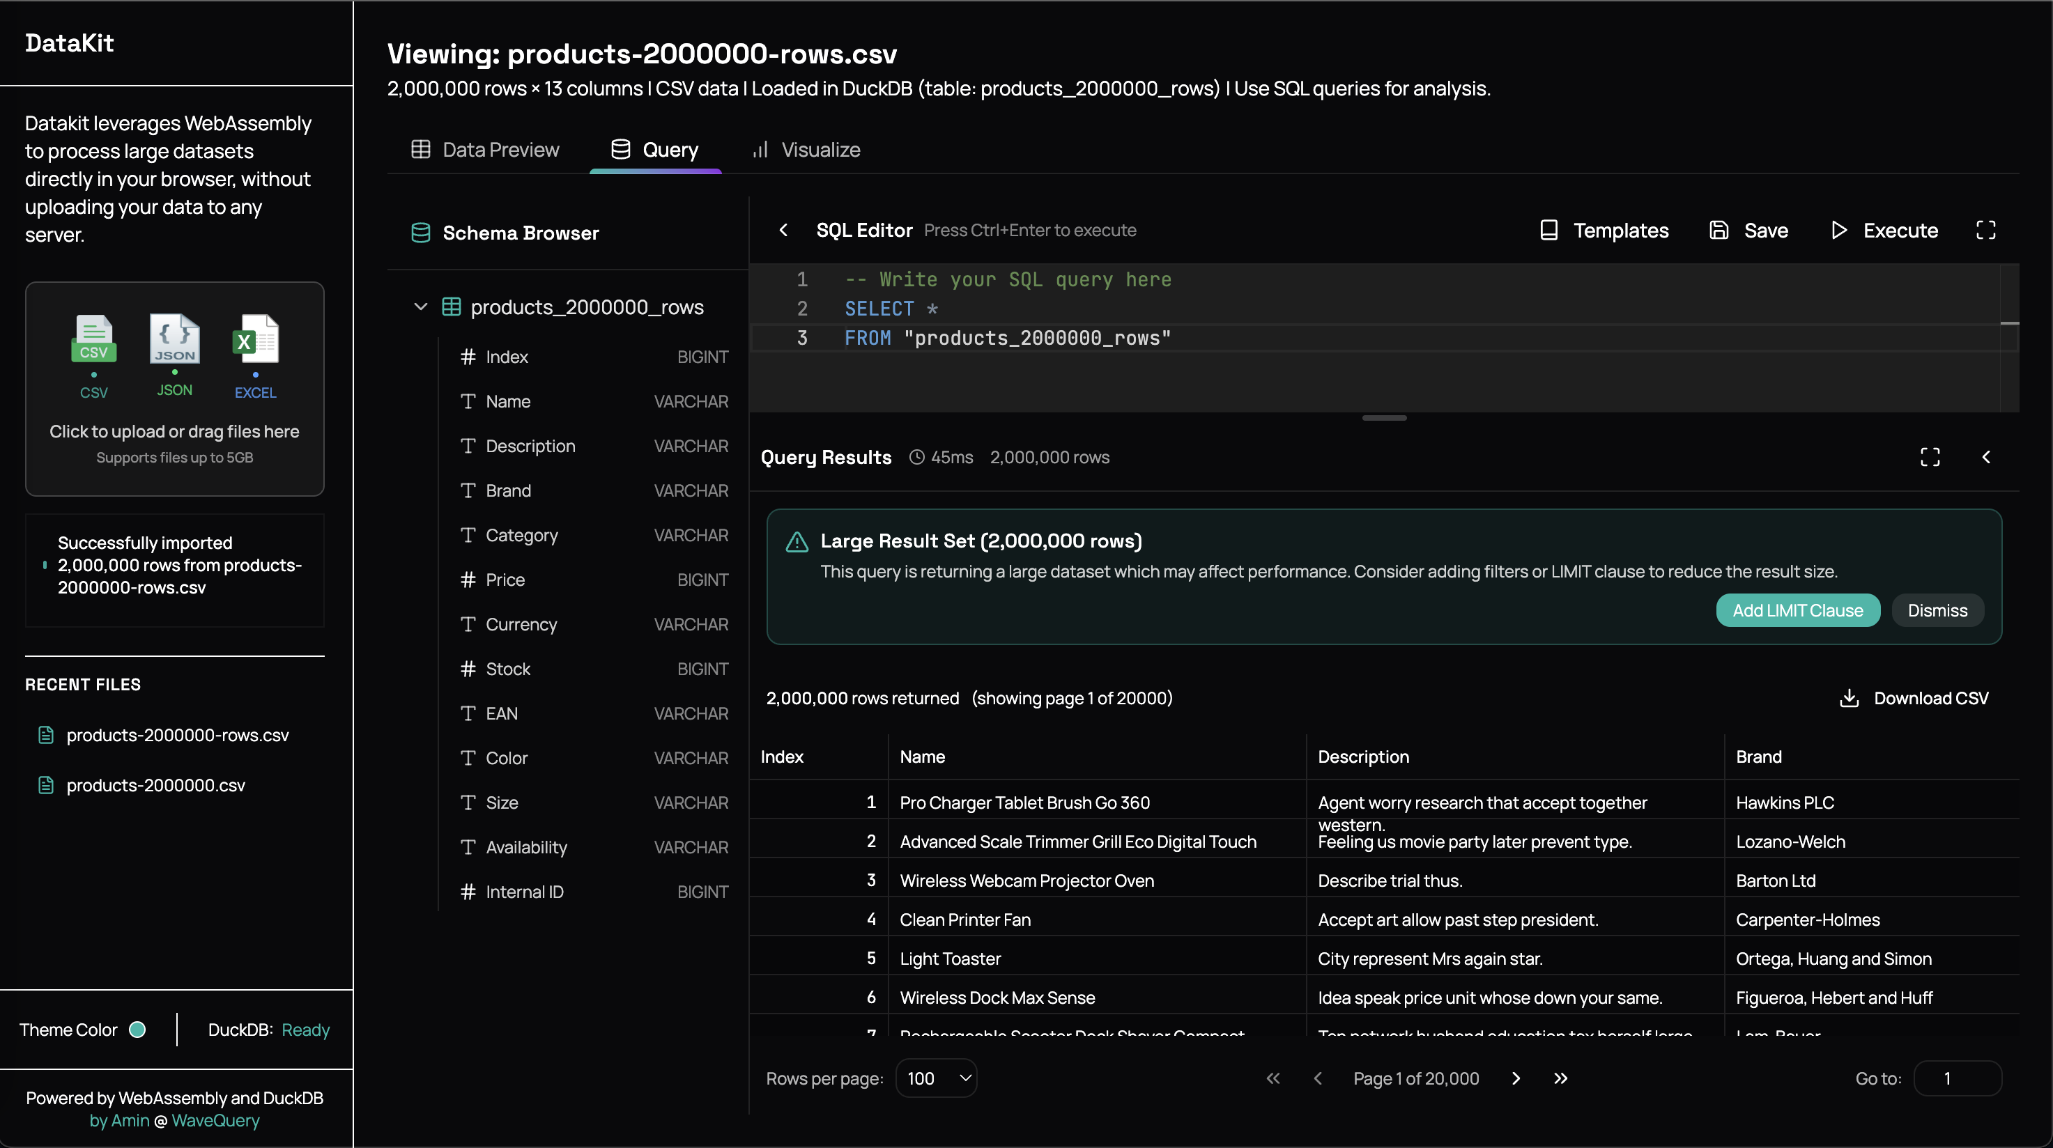Go to the next results page

(x=1516, y=1079)
